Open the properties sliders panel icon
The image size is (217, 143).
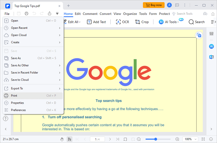(211, 34)
